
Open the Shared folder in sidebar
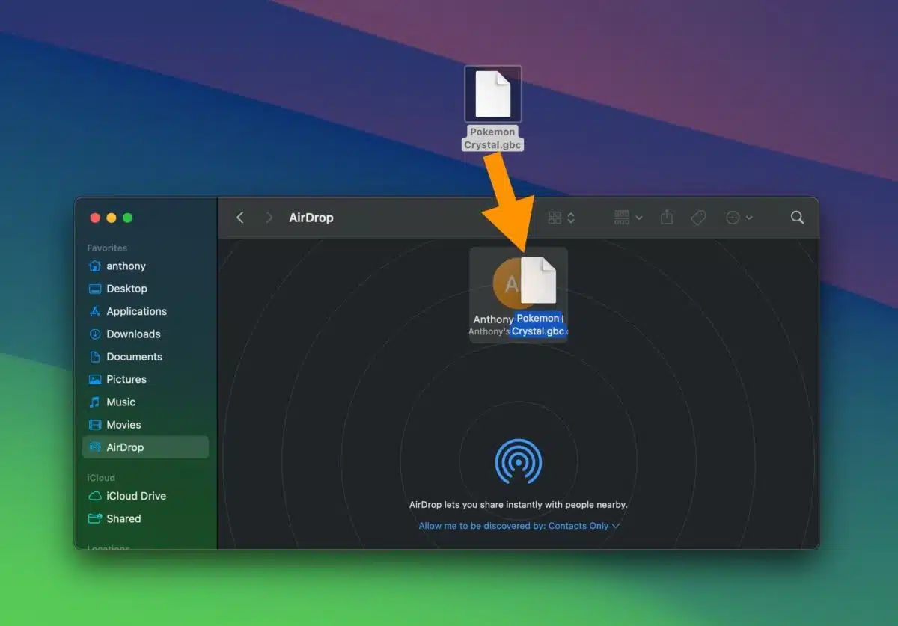pyautogui.click(x=146, y=518)
